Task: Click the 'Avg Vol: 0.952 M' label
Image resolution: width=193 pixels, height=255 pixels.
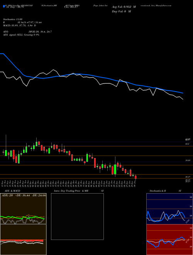Action: 124,7
